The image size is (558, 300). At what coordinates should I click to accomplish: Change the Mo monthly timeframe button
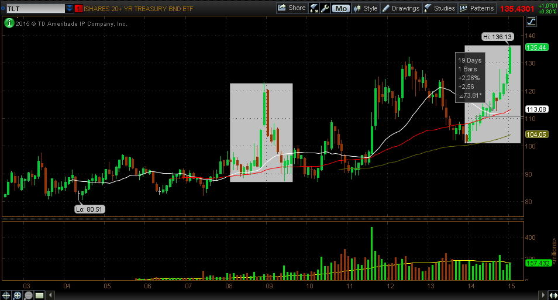pos(341,8)
